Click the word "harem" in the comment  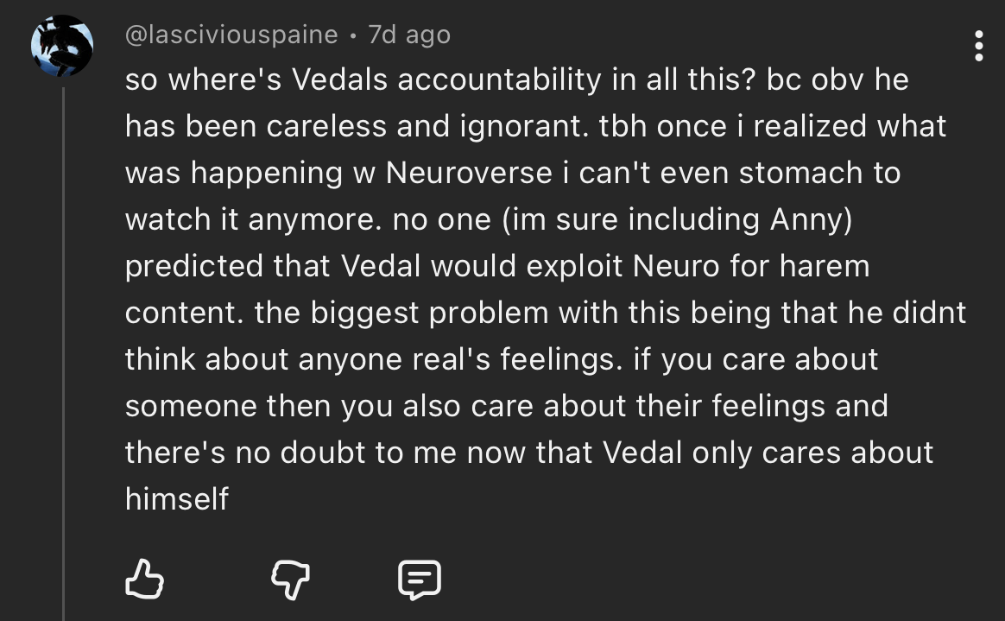click(825, 266)
